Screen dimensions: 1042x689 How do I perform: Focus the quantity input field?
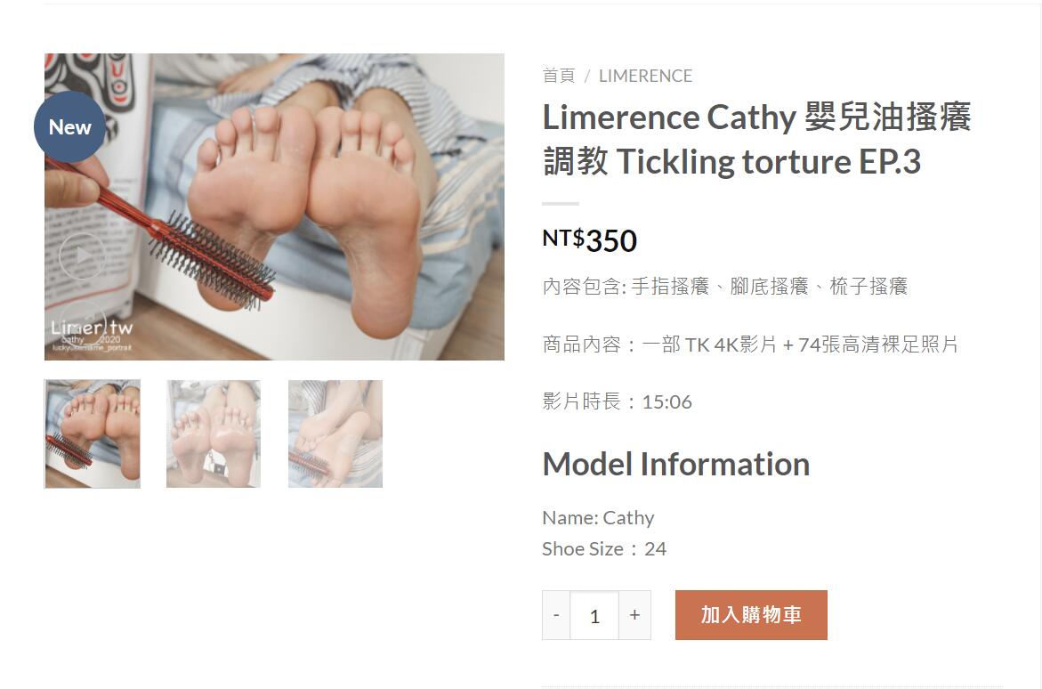click(x=594, y=615)
